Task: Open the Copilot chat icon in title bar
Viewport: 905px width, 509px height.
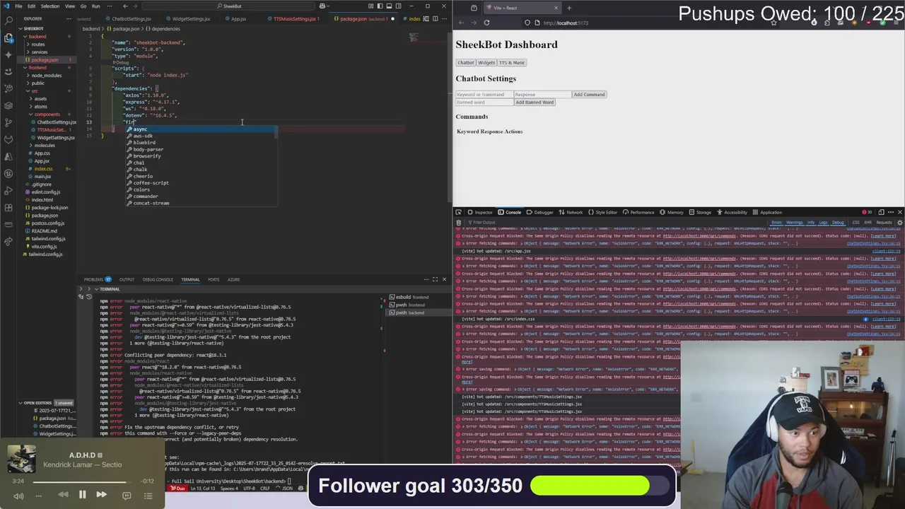Action: coord(323,6)
